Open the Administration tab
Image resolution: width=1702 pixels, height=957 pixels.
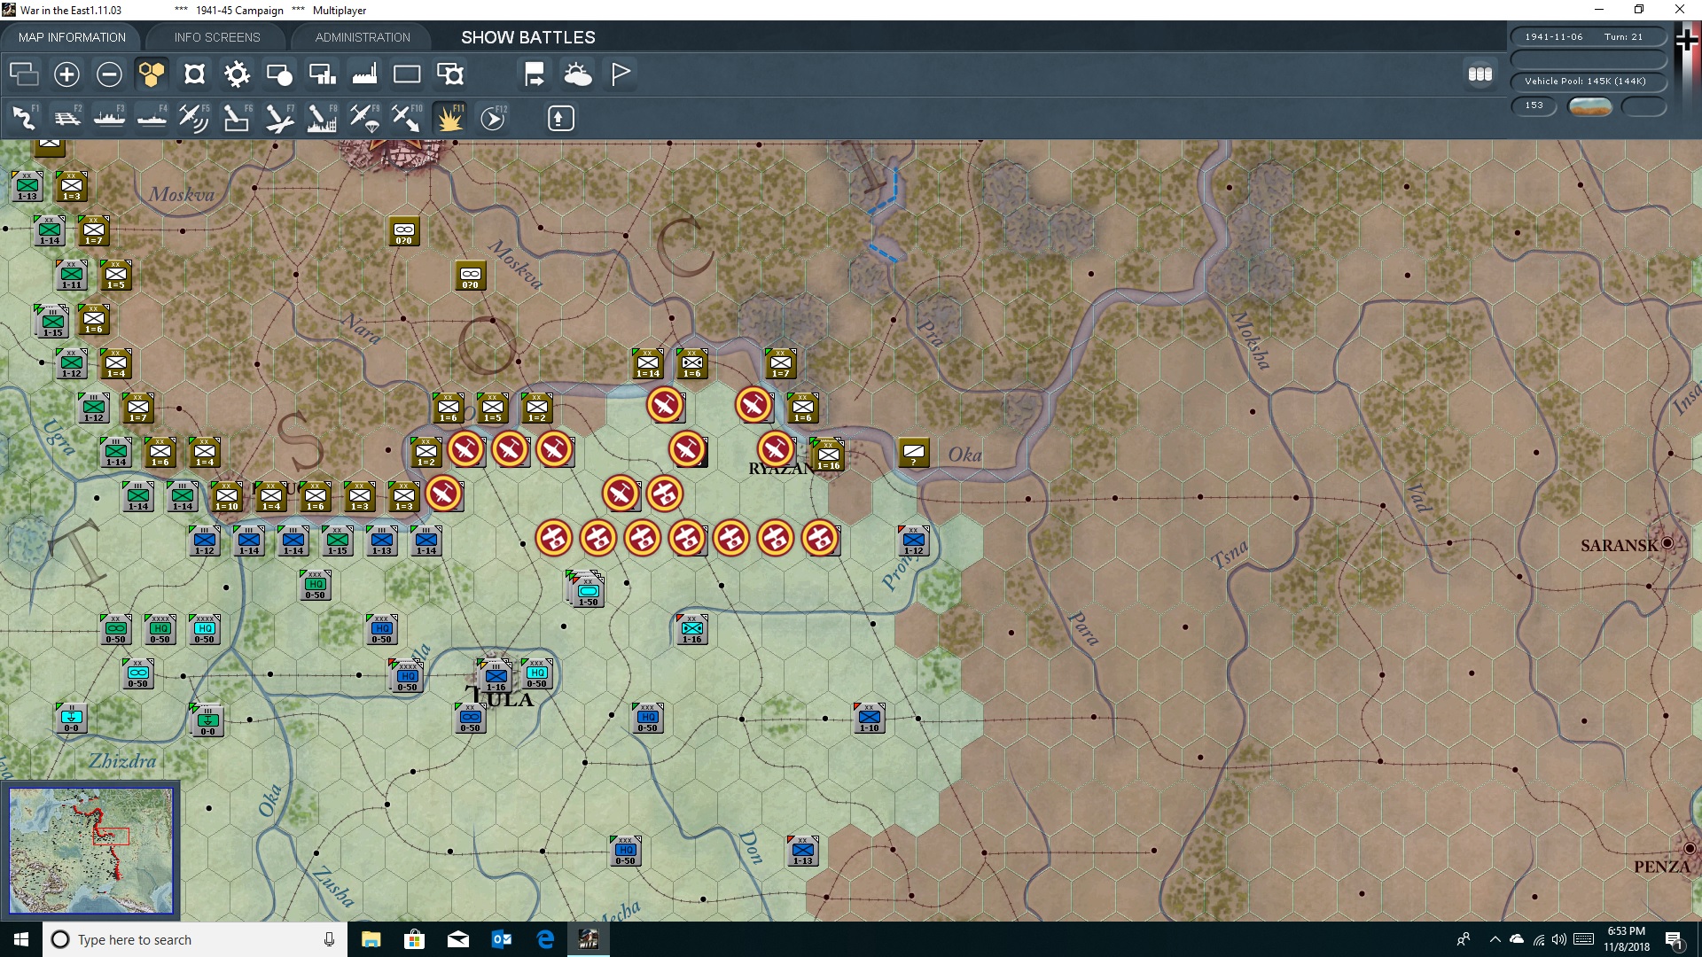point(363,37)
